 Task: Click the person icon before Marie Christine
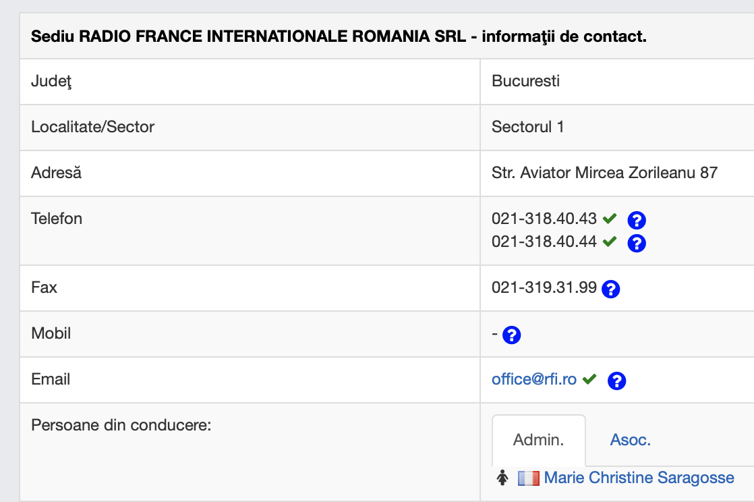click(x=502, y=478)
